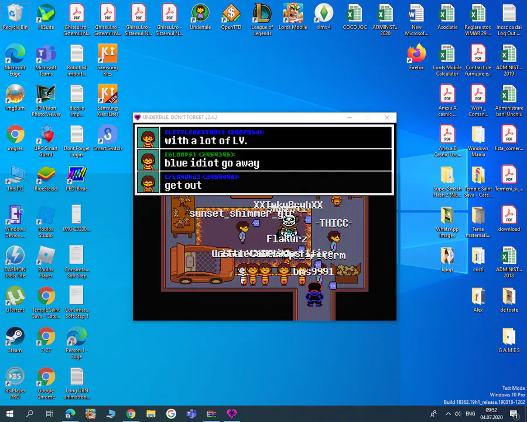
Task: Open the Windowz Mania folder
Action: tap(478, 141)
